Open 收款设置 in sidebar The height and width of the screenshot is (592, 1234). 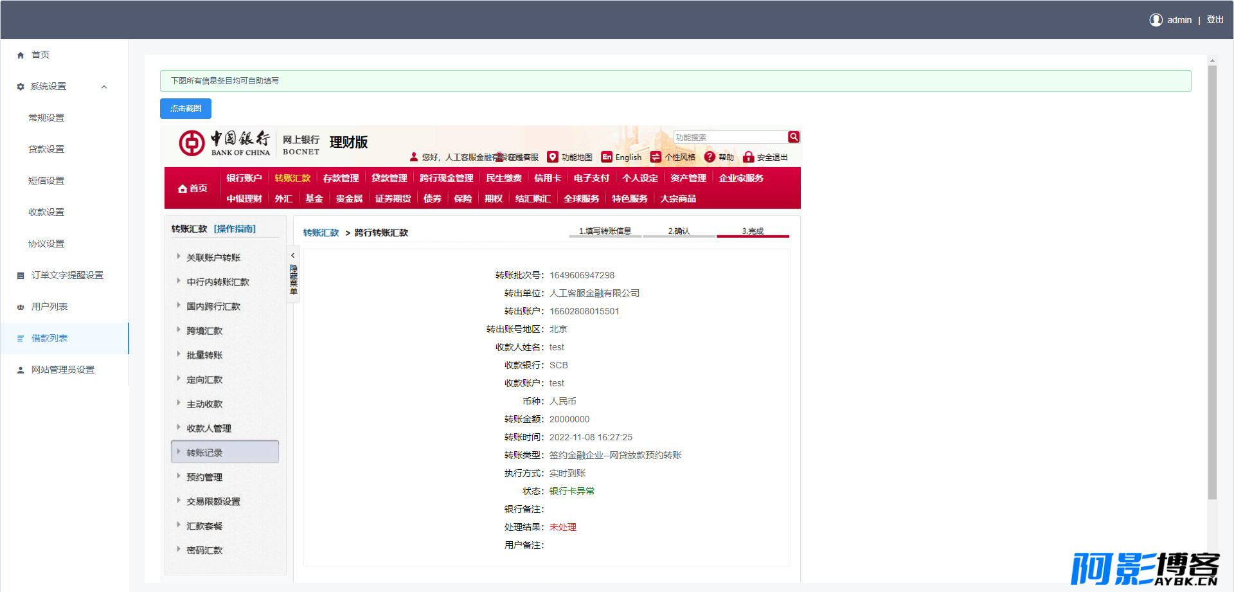point(46,212)
